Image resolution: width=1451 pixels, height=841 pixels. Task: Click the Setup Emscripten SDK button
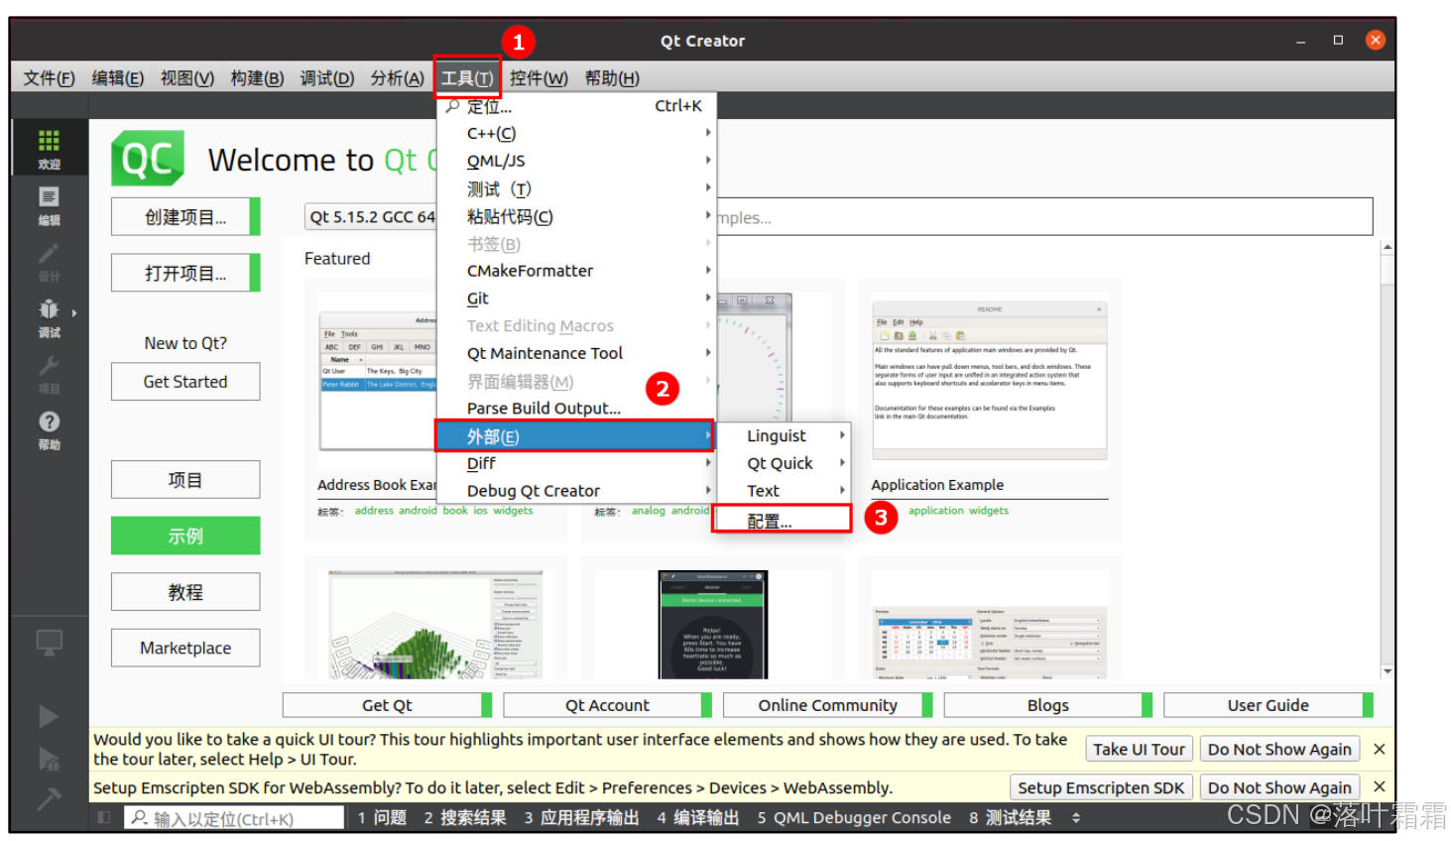[1101, 787]
